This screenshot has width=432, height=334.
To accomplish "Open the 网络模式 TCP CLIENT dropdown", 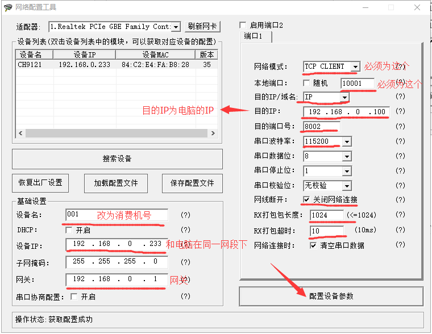I will pos(355,67).
